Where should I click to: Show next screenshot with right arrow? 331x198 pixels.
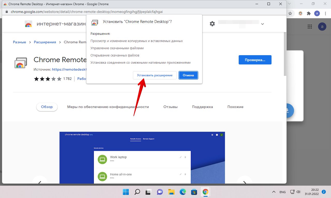(x=245, y=182)
